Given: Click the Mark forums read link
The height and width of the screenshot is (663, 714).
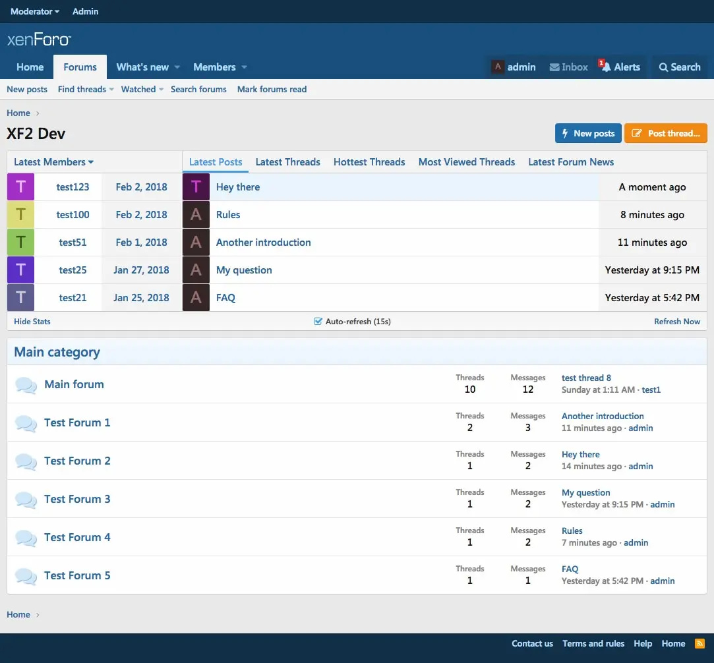Looking at the screenshot, I should [x=272, y=89].
